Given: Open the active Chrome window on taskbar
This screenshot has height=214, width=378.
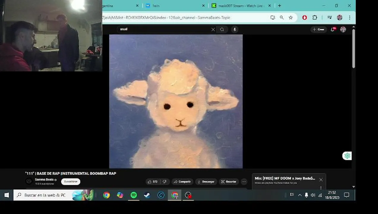Looking at the screenshot, I should coord(175,195).
